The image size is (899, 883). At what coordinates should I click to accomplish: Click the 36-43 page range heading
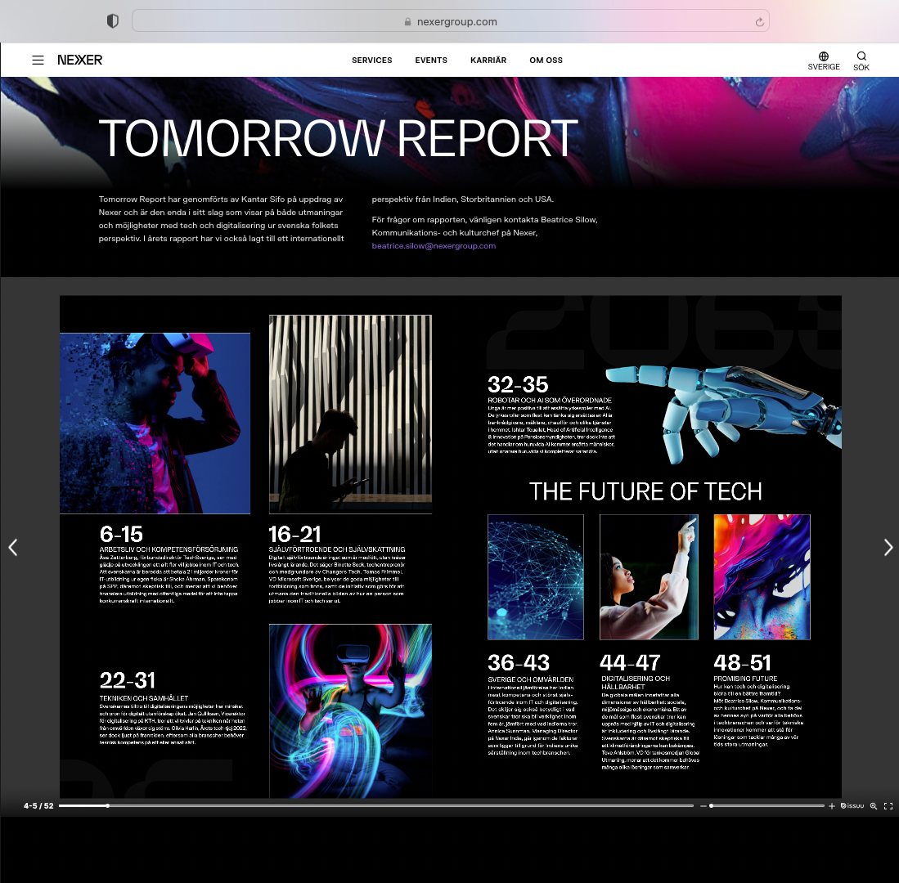[519, 662]
